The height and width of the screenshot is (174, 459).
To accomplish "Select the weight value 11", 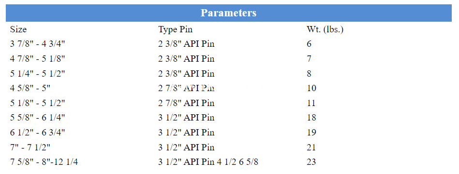I will point(311,103).
